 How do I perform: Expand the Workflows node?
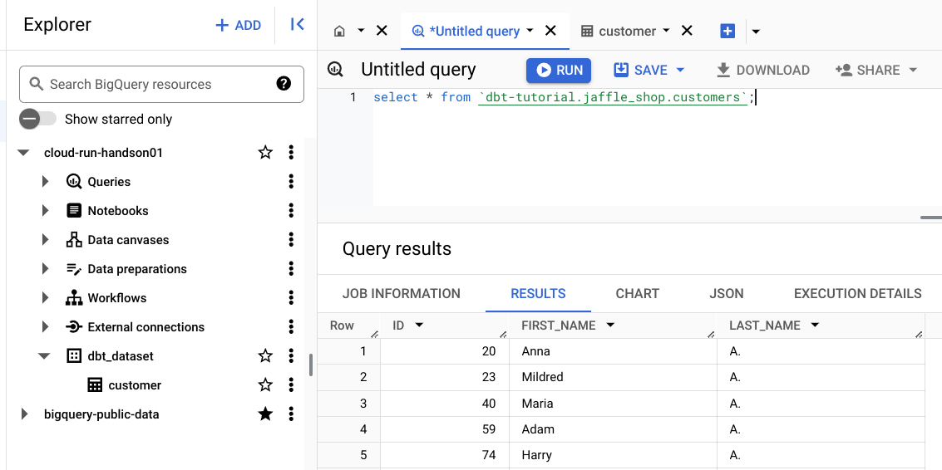tap(45, 298)
